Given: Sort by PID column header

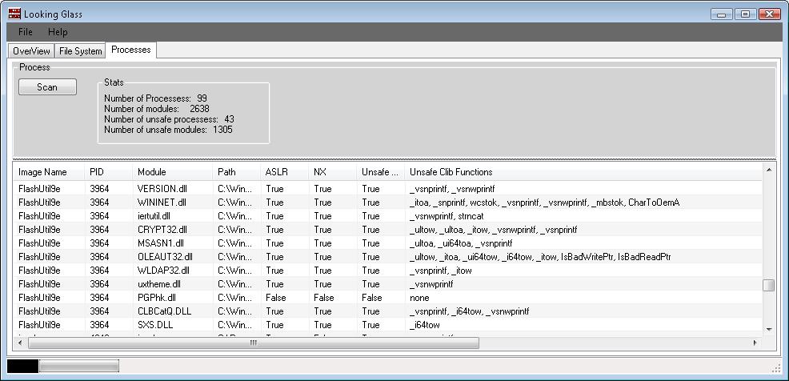Looking at the screenshot, I should (x=109, y=172).
